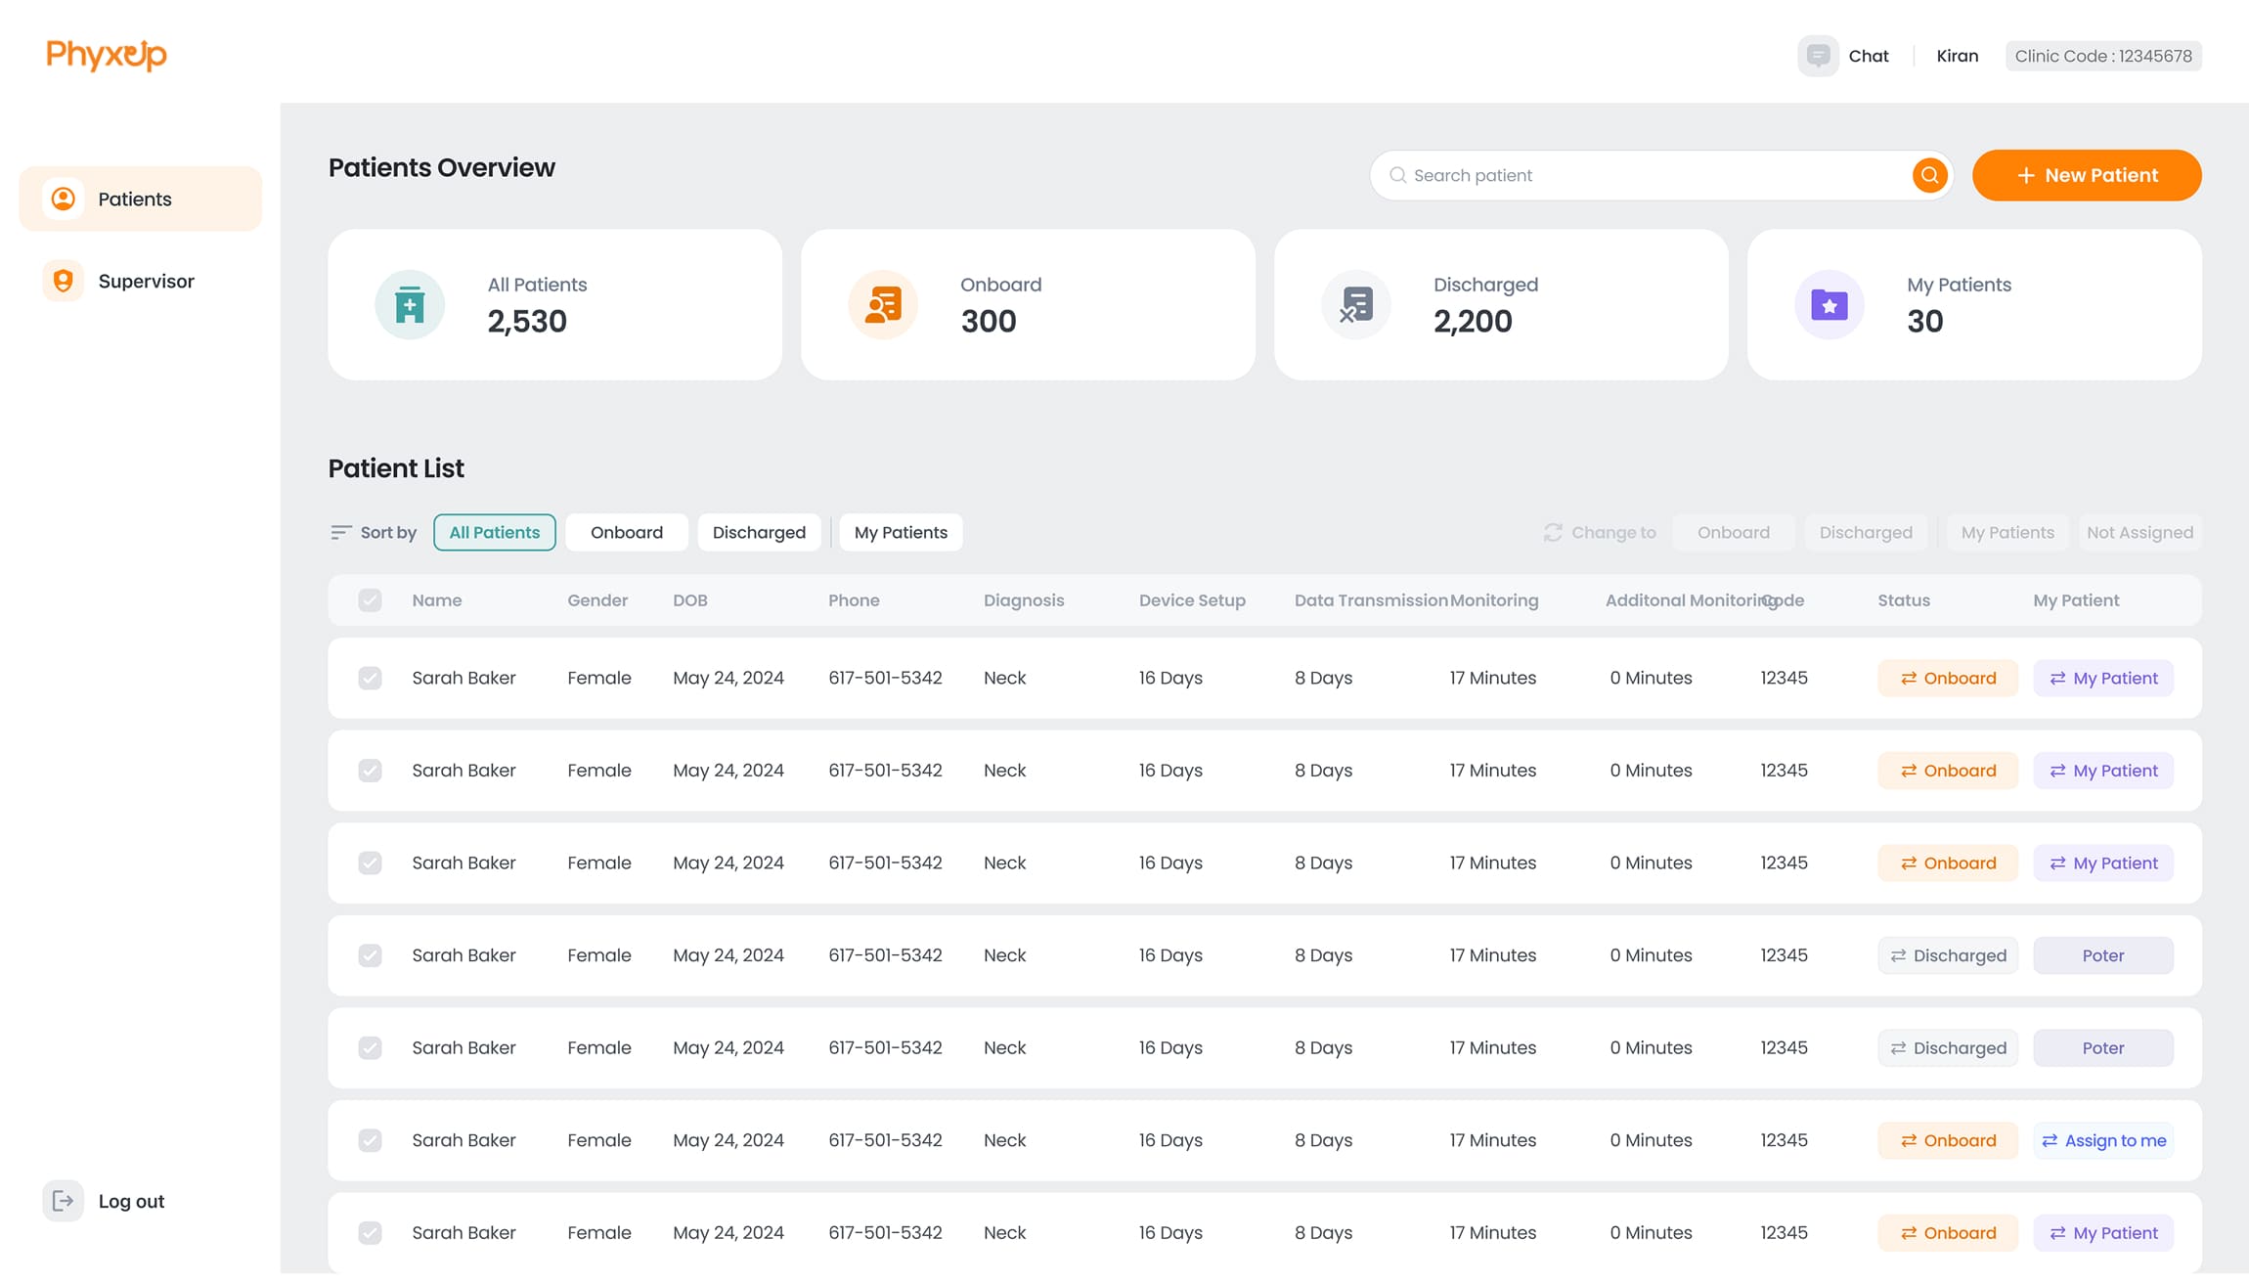Image resolution: width=2249 pixels, height=1283 pixels.
Task: Open the Onboard 300 card
Action: 1028,304
